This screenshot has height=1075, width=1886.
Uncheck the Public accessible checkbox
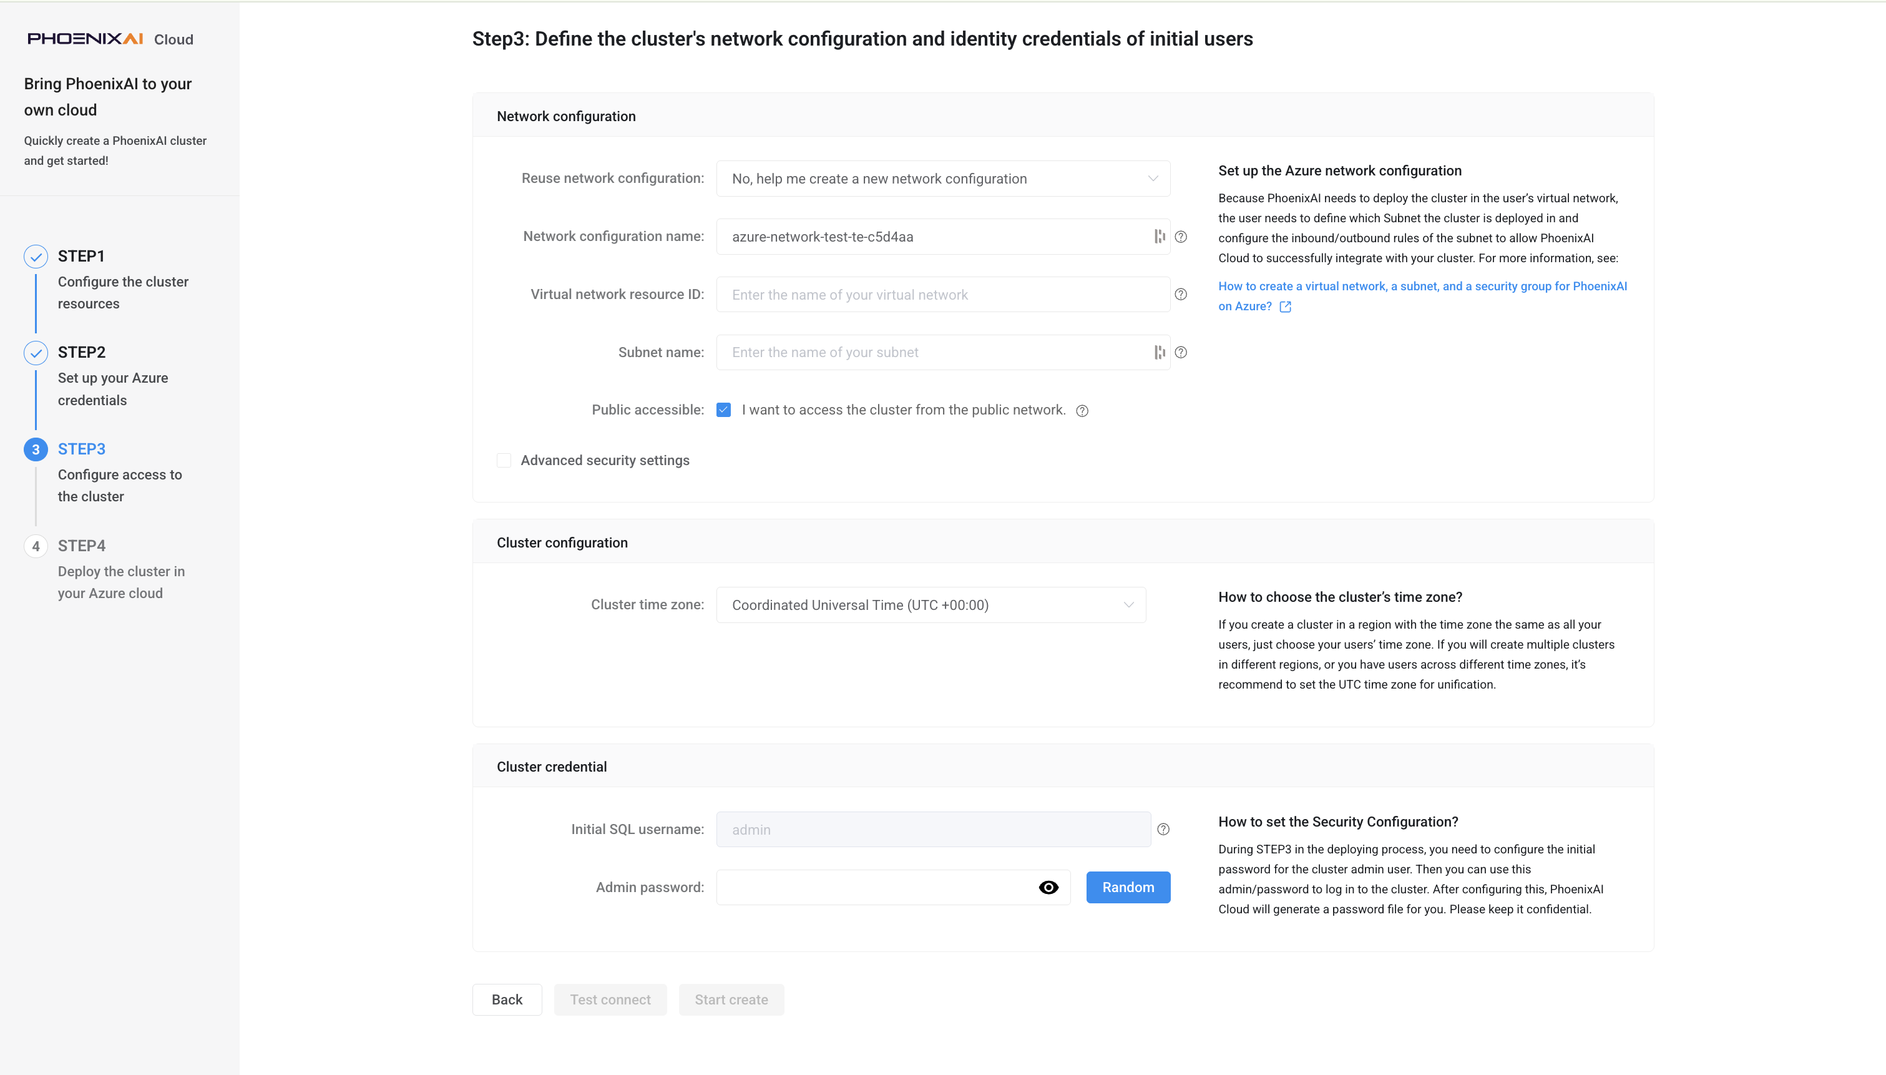(x=723, y=410)
